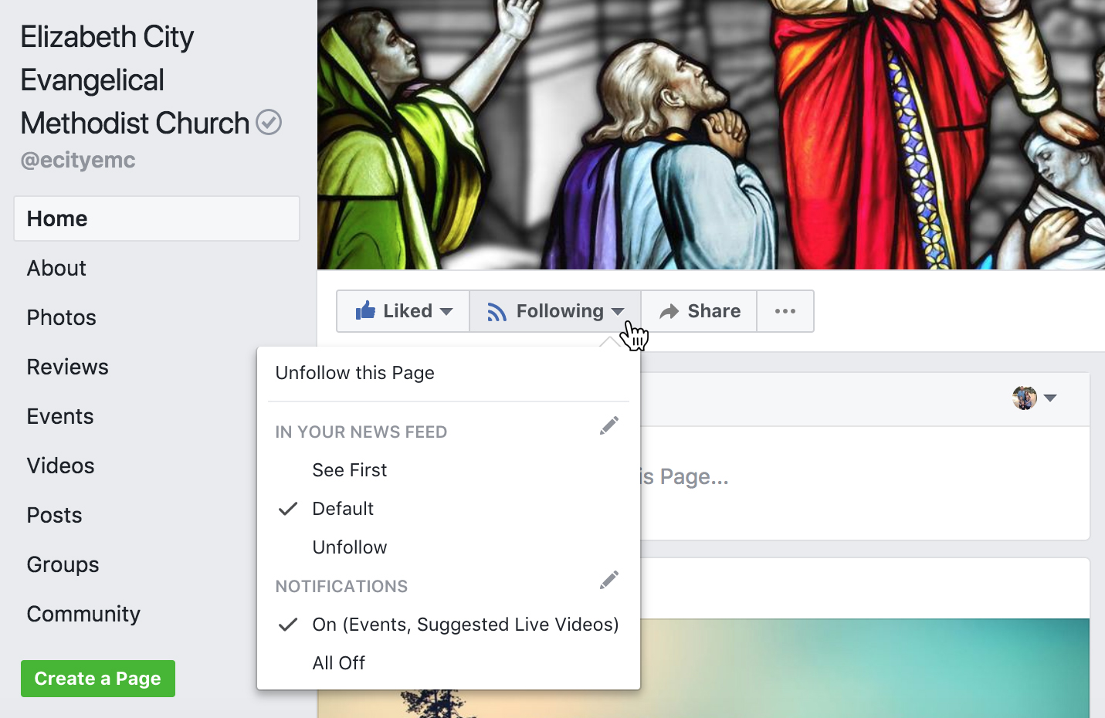This screenshot has width=1105, height=718.
Task: Open the About section
Action: click(x=56, y=268)
